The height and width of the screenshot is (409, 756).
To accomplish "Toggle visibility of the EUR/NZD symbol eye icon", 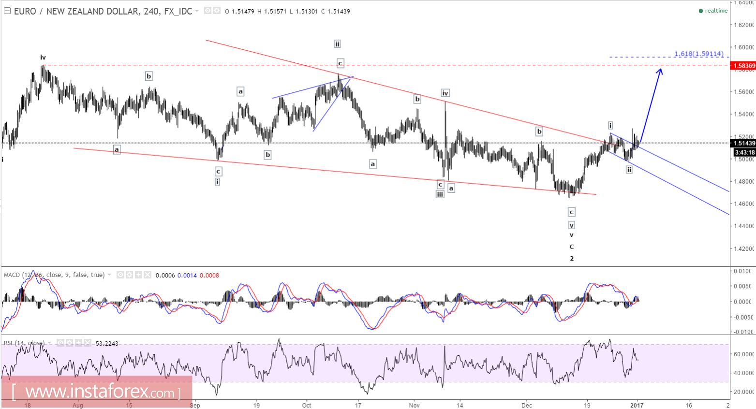I will point(208,10).
